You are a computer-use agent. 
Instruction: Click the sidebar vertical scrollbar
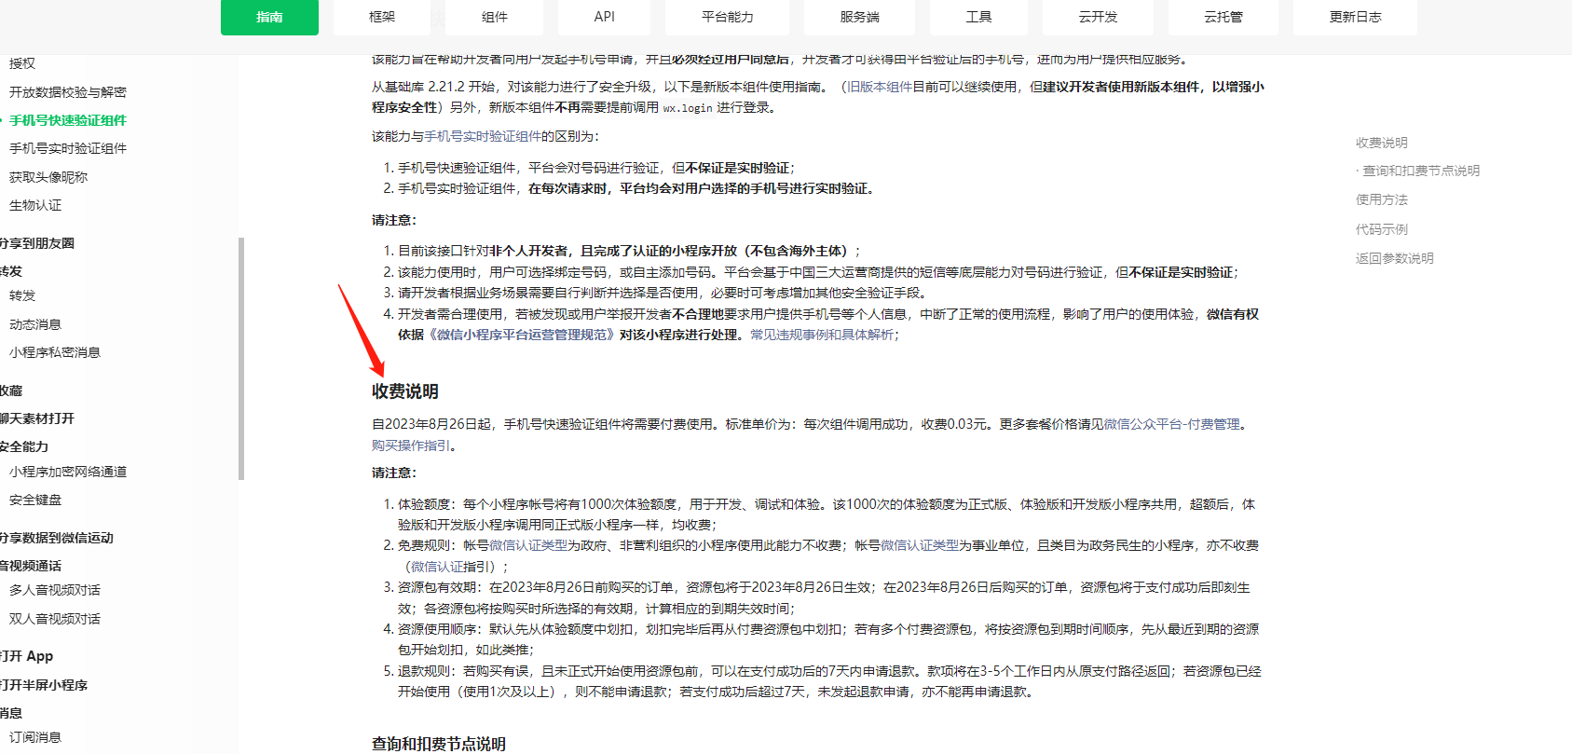[241, 359]
